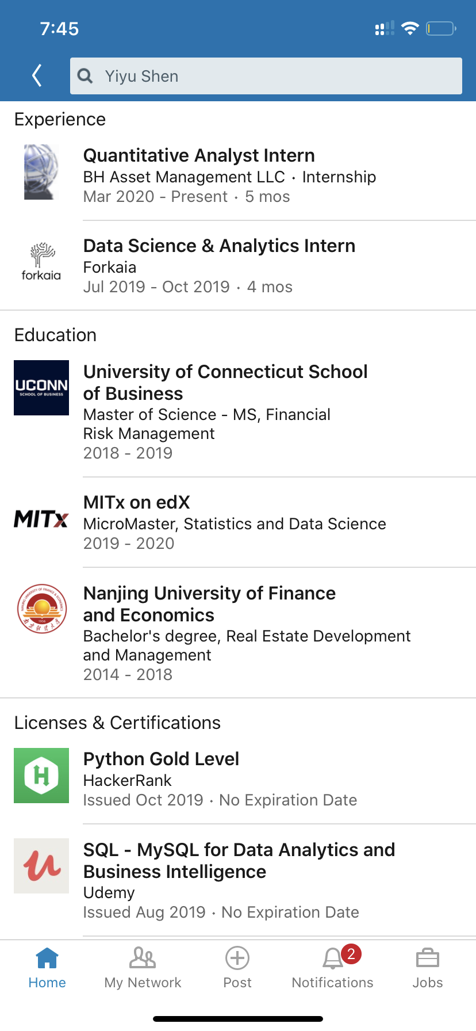Tap the Forkaia company logo

(x=41, y=262)
